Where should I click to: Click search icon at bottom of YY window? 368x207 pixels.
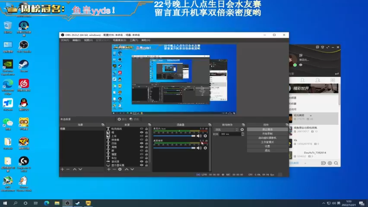pyautogui.click(x=336, y=163)
